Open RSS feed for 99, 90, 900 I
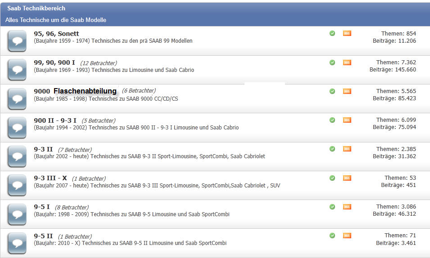This screenshot has width=430, height=258. (x=347, y=62)
